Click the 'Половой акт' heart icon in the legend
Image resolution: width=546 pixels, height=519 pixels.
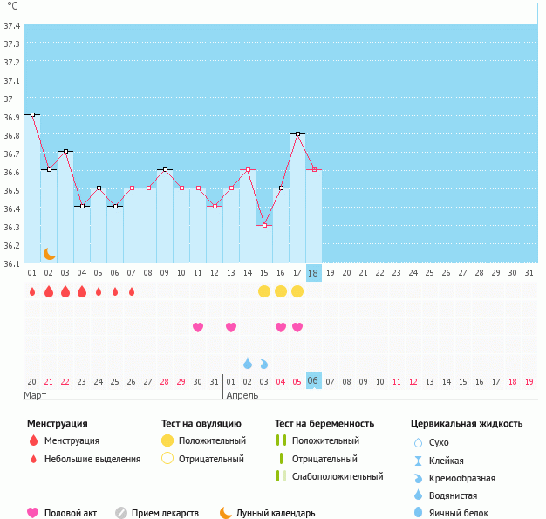[33, 513]
